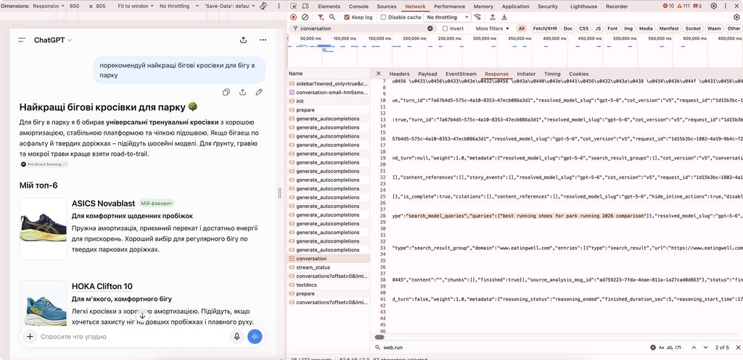Select the 'conversation' request row
The height and width of the screenshot is (360, 743).
tap(329, 259)
